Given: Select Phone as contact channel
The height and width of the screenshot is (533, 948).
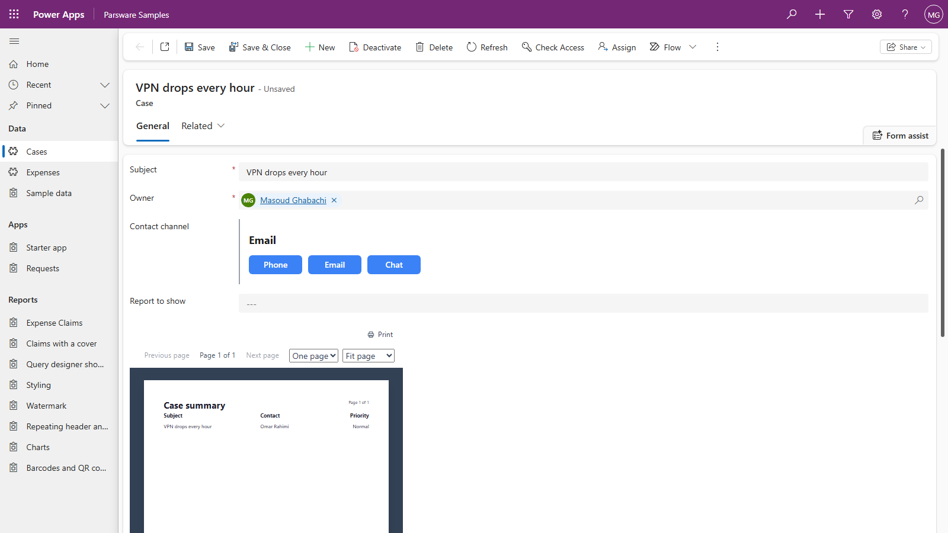Looking at the screenshot, I should point(276,265).
